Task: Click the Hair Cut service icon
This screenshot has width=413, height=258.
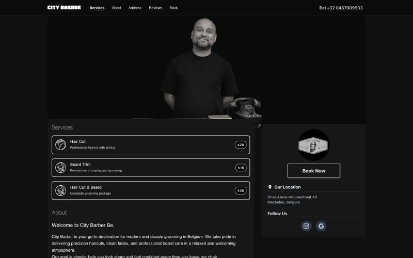Action: (x=61, y=145)
